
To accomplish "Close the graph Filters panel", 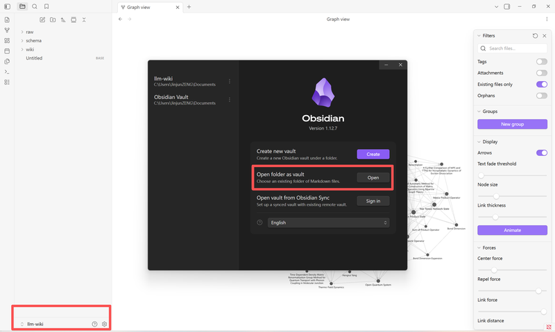I will coord(545,36).
